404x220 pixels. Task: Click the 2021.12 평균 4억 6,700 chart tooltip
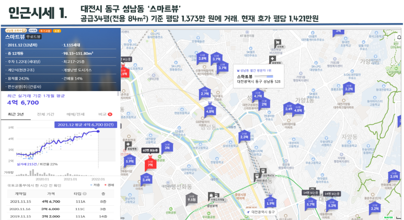(86, 125)
